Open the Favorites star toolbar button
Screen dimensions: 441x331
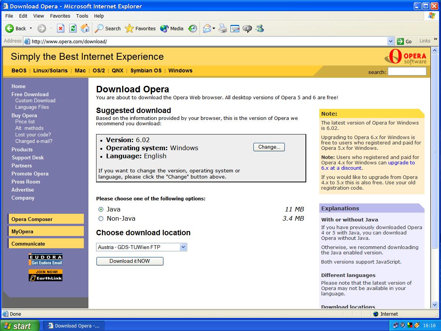point(140,28)
